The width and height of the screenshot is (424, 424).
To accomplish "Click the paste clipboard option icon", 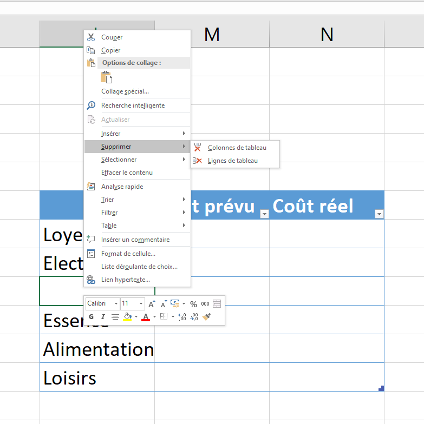I will point(106,77).
